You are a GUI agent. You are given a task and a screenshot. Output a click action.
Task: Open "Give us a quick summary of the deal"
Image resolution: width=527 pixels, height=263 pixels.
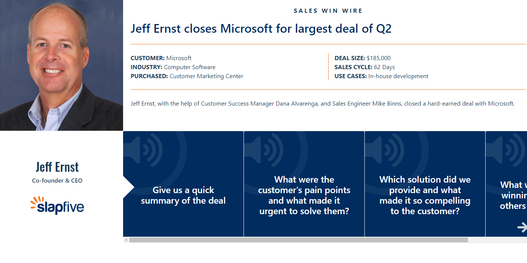coord(183,195)
